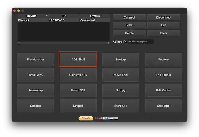Focus the Ad hoc IP address field
Screen dimensions: 199x137
click(x=141, y=42)
